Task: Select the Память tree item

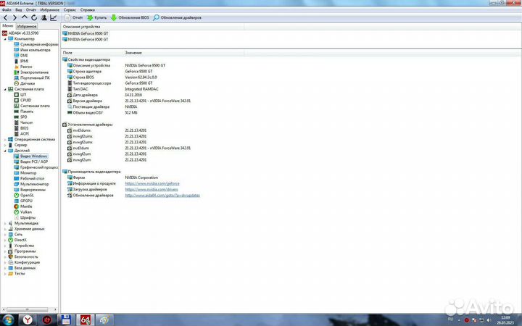Action: coord(24,112)
